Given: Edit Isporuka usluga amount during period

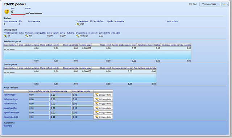Looking at the screenshot, I should [x=61, y=113].
